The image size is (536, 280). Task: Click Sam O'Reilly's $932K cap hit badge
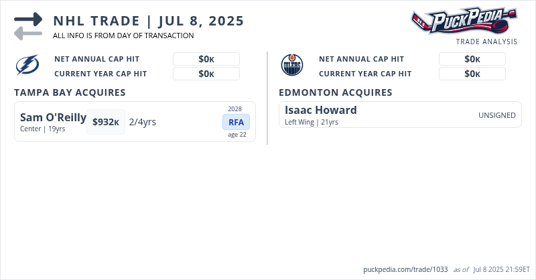[106, 122]
